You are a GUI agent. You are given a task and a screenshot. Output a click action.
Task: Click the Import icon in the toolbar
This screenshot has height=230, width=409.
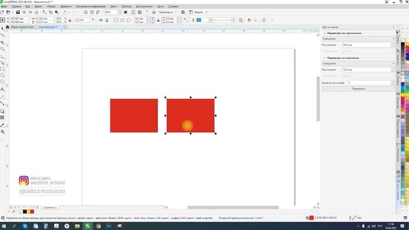pyautogui.click(x=86, y=12)
